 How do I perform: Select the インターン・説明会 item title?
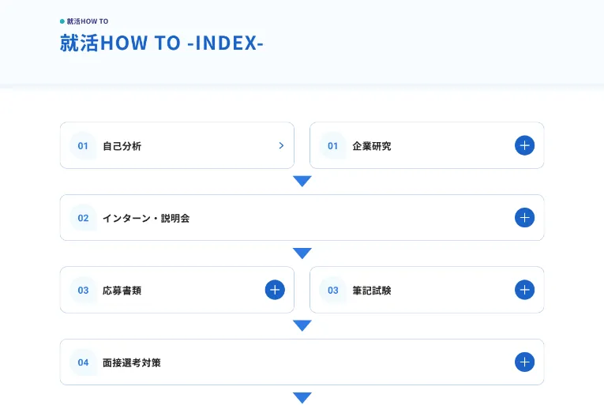146,218
